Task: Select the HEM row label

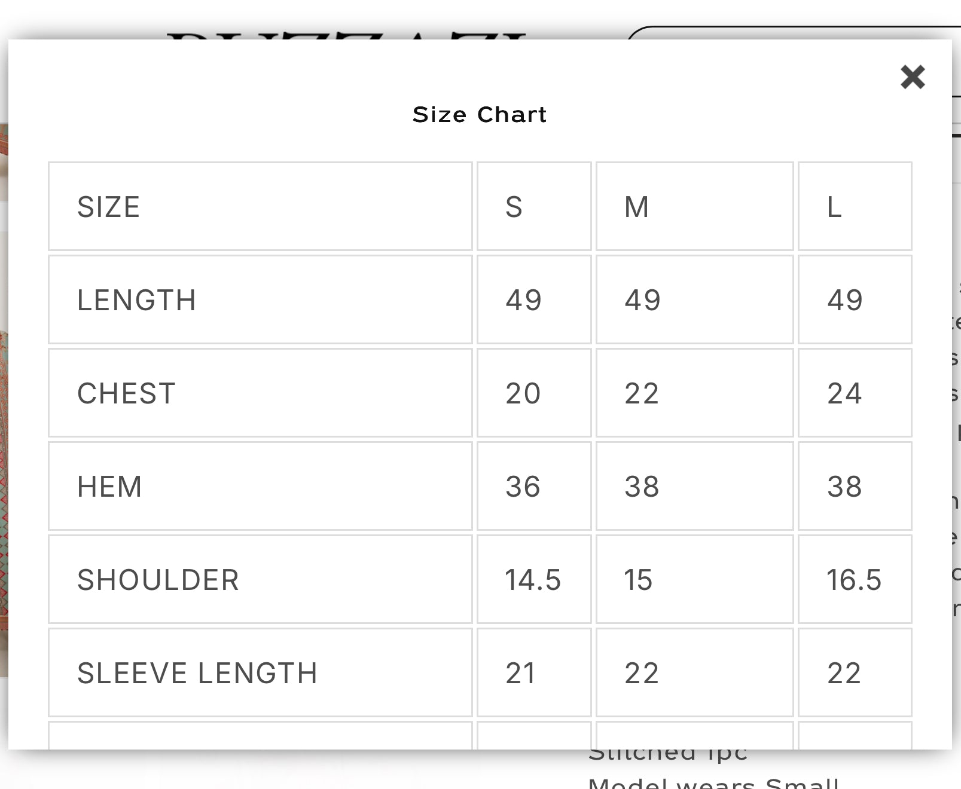Action: click(109, 487)
